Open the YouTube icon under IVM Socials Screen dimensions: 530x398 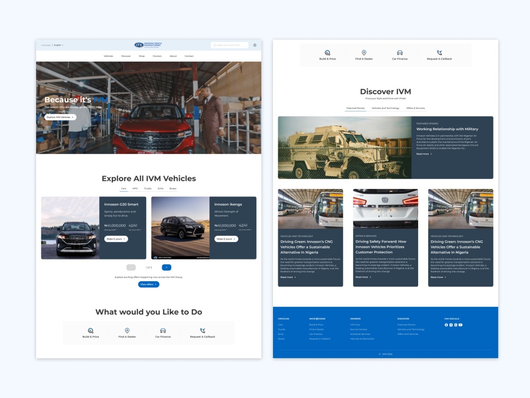tap(461, 325)
